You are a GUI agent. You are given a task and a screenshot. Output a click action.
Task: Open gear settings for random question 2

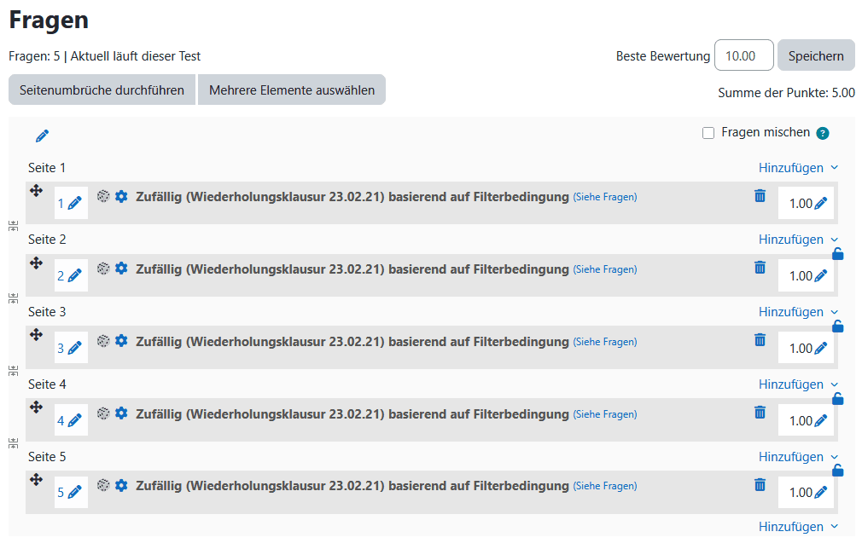121,269
